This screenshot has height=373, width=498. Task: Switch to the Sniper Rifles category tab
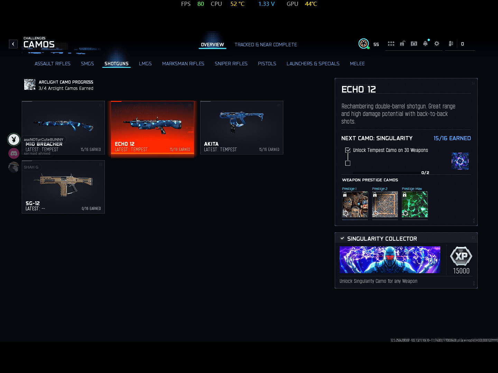tap(231, 64)
